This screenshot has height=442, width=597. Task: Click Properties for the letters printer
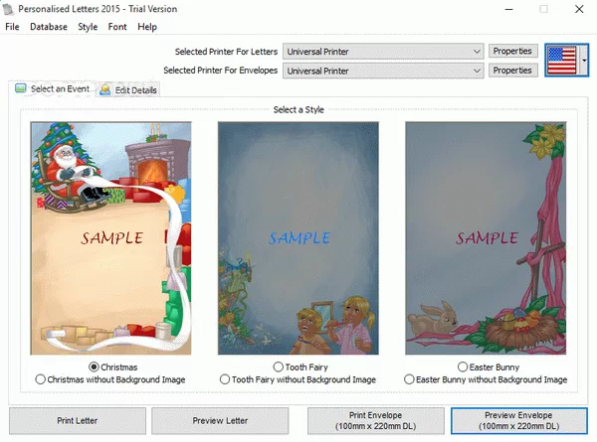coord(512,51)
